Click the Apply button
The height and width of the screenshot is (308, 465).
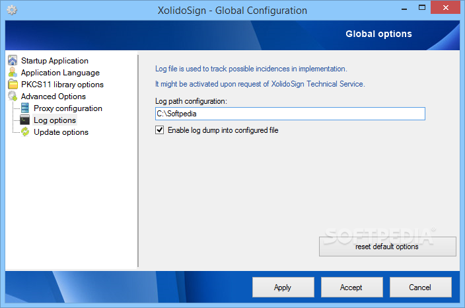click(x=283, y=288)
